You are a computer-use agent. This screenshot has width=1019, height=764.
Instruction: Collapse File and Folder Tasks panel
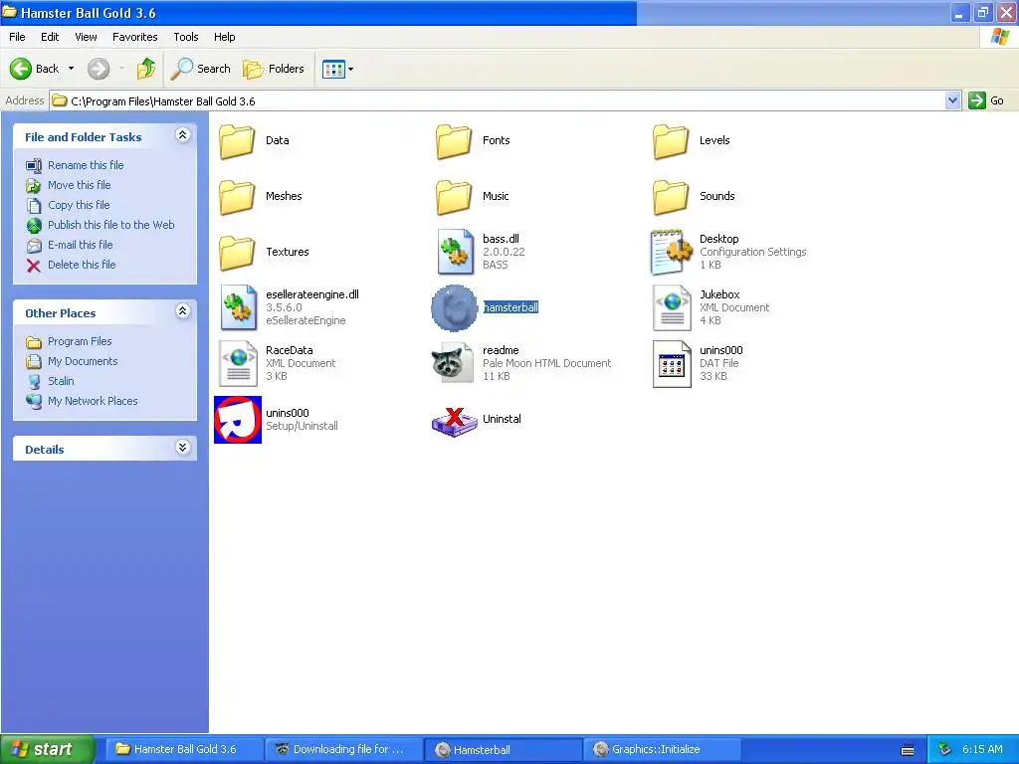pos(183,135)
